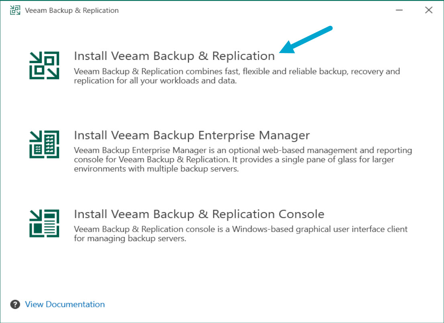This screenshot has width=444, height=323.
Task: Click the Backup & Replication description text
Action: 236,76
